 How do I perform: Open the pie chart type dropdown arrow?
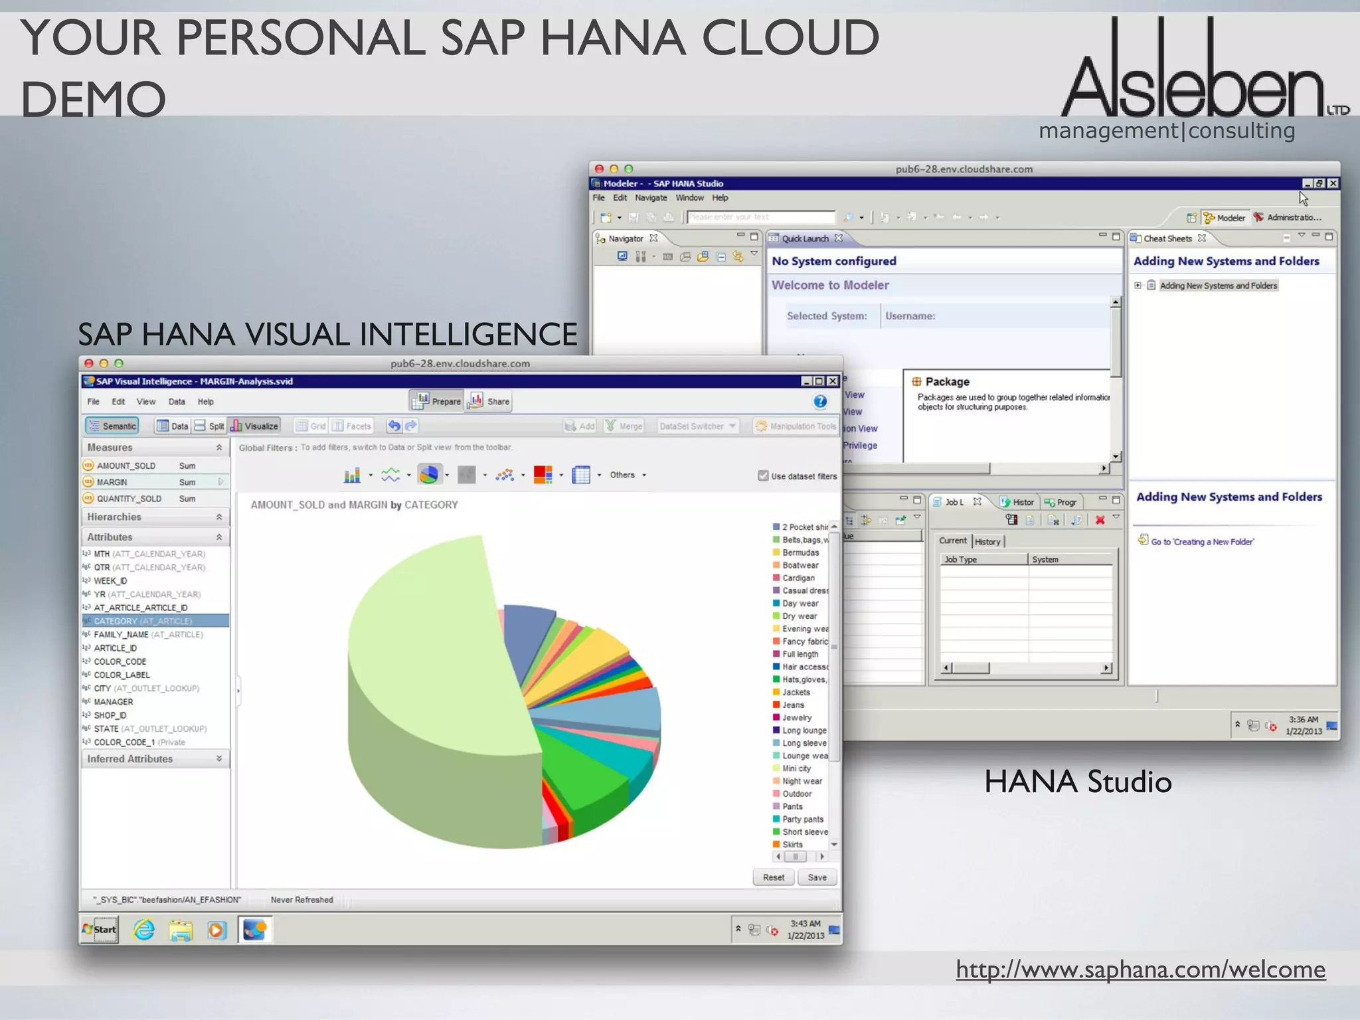coord(447,475)
